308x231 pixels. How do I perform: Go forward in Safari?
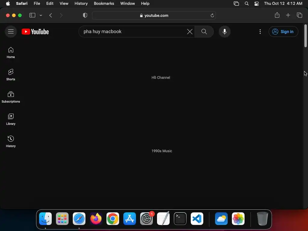[x=61, y=15]
